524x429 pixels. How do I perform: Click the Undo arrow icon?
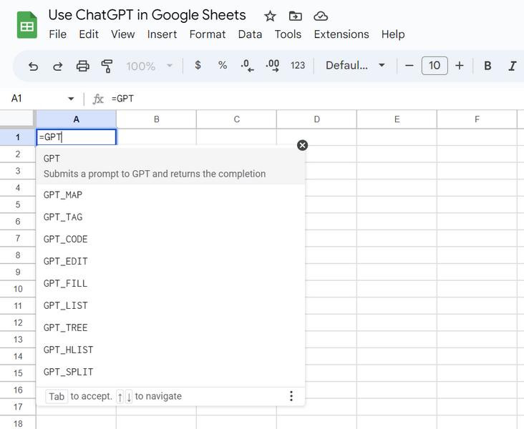pyautogui.click(x=33, y=66)
